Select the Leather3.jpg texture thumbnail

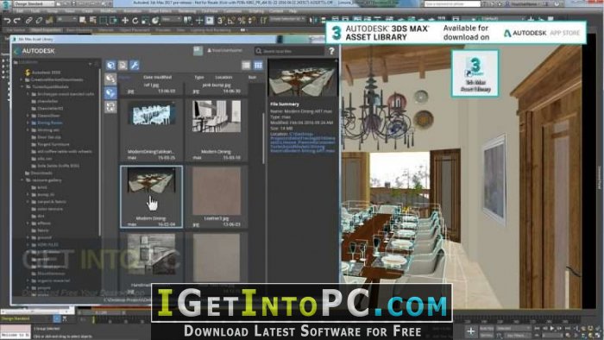tap(216, 197)
